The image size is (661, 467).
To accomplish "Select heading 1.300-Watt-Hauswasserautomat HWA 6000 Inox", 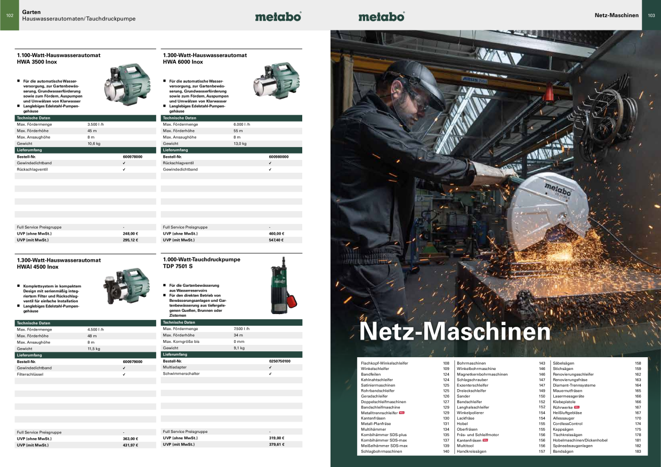I will point(205,59).
